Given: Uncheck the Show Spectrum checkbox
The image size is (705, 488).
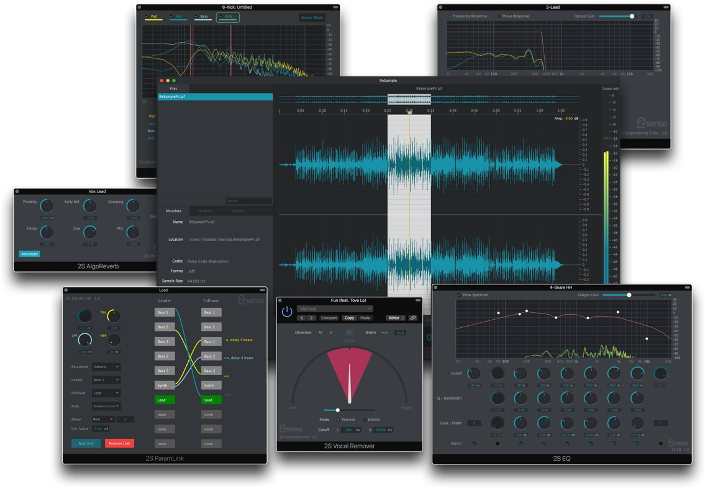Looking at the screenshot, I should point(459,295).
